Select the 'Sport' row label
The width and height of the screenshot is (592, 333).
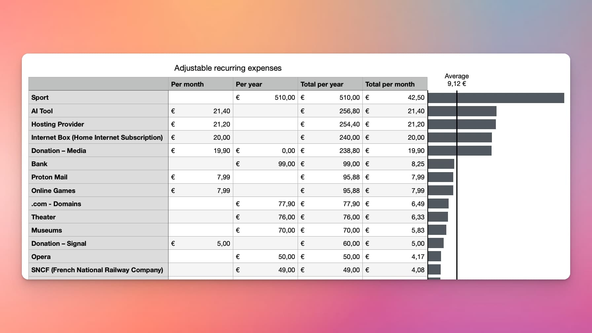pyautogui.click(x=98, y=97)
